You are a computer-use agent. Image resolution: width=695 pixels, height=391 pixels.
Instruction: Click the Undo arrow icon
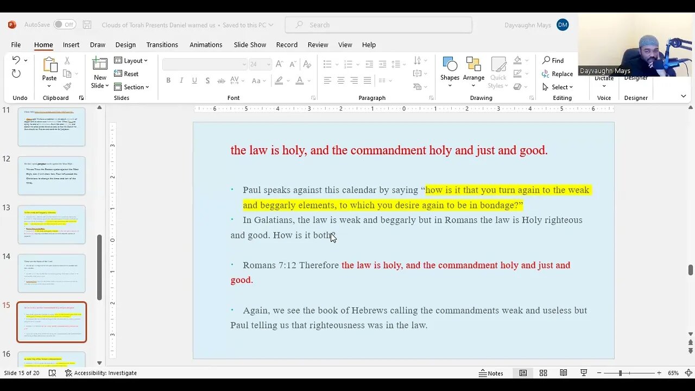click(x=16, y=60)
